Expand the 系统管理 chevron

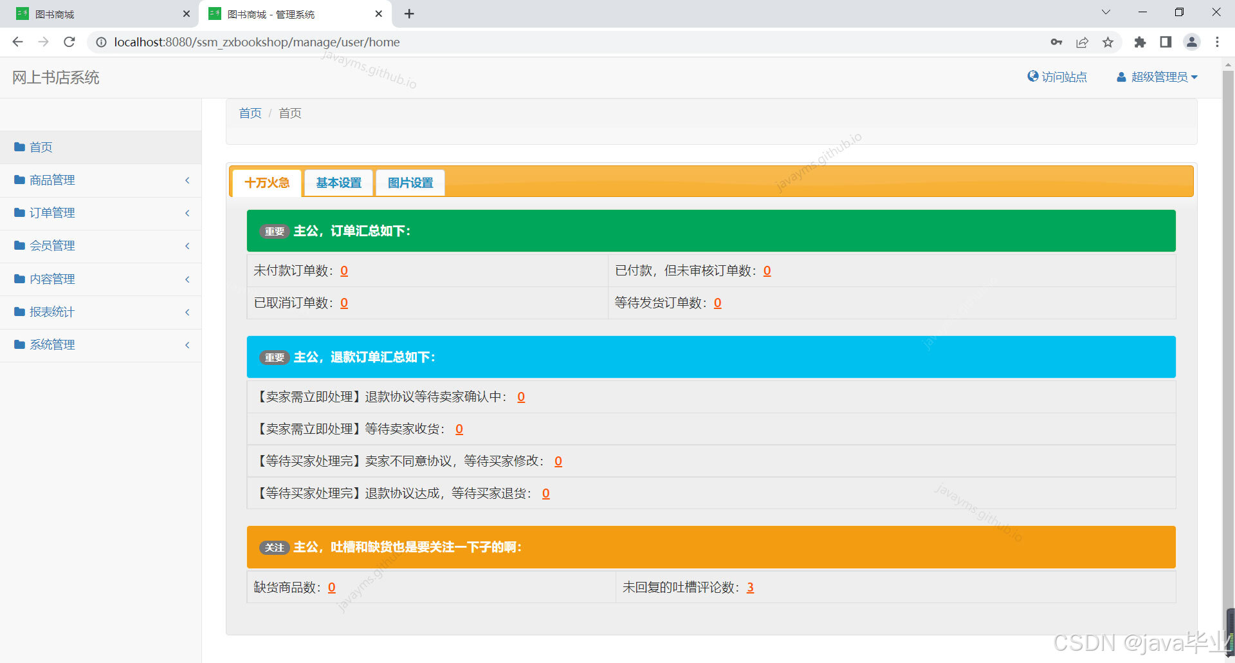tap(187, 345)
